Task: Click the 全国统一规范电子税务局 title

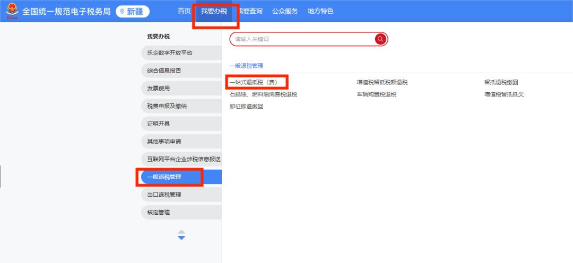Action: (x=66, y=11)
